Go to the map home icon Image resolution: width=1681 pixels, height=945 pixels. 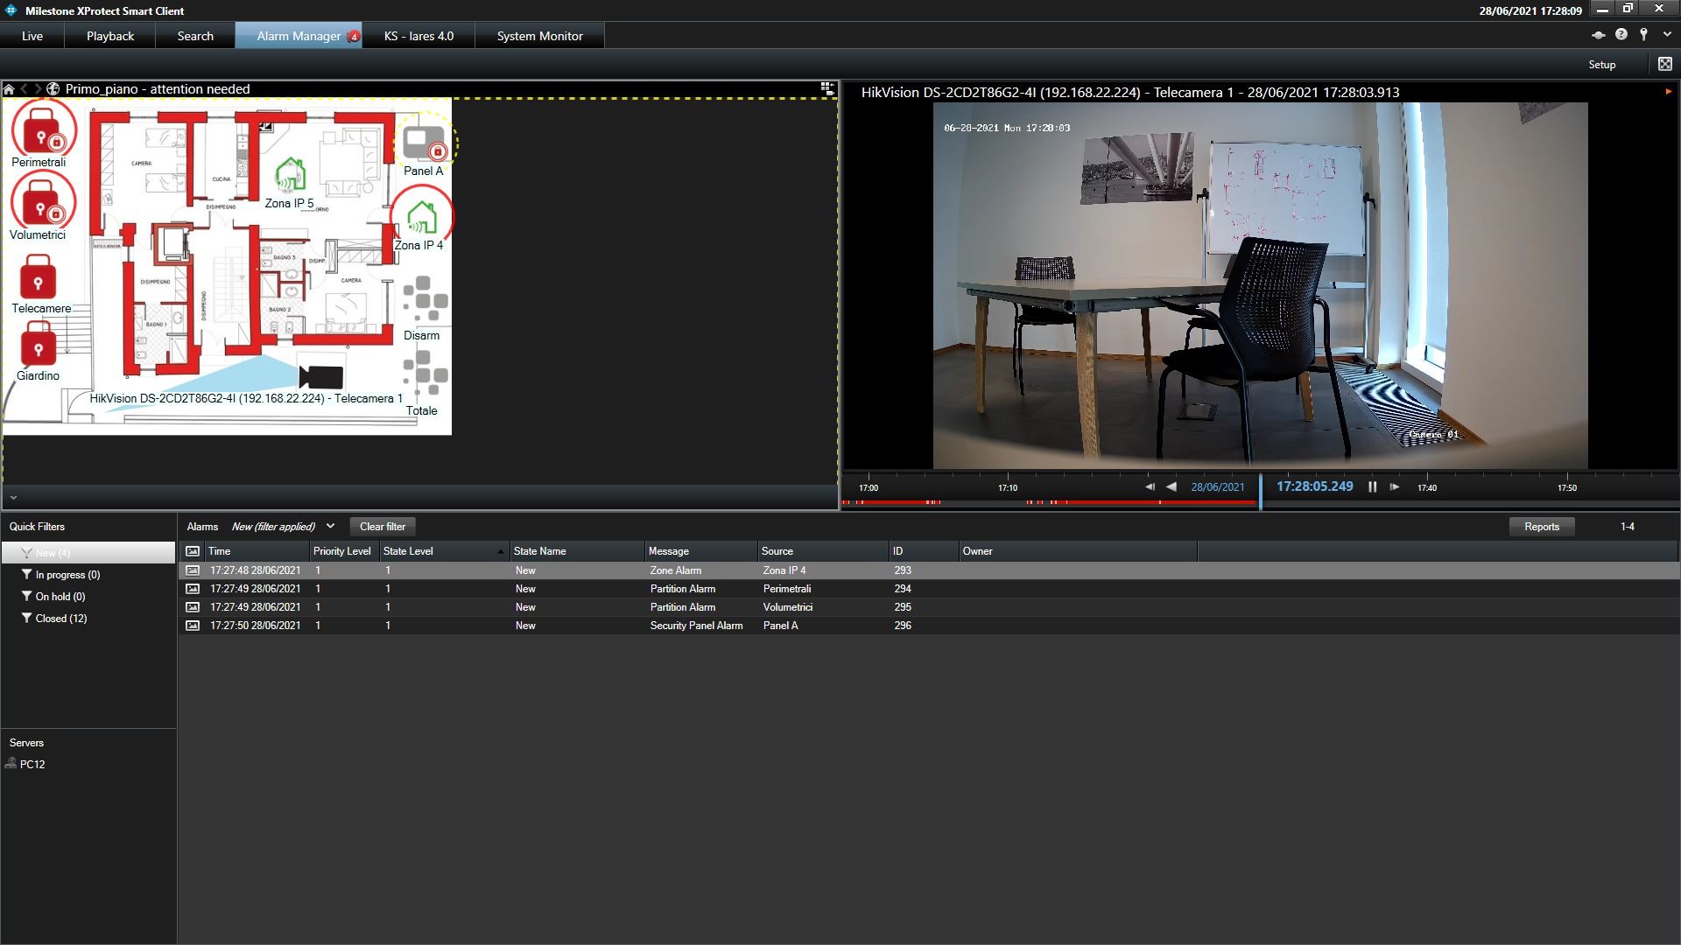(x=9, y=89)
